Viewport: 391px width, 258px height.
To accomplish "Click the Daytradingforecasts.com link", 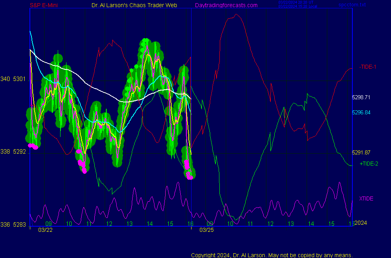I will (226, 5).
